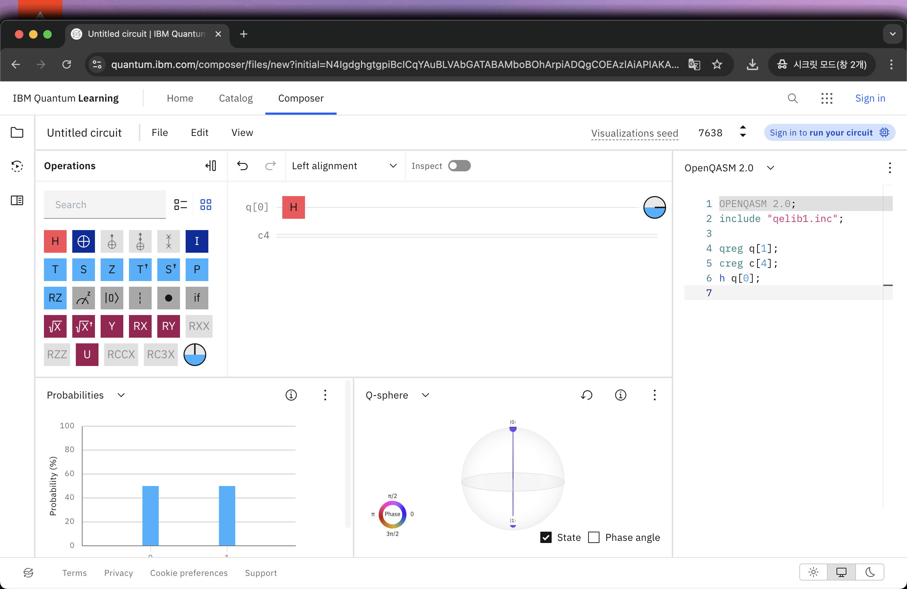Open the Composer tab
Viewport: 907px width, 589px height.
click(301, 98)
